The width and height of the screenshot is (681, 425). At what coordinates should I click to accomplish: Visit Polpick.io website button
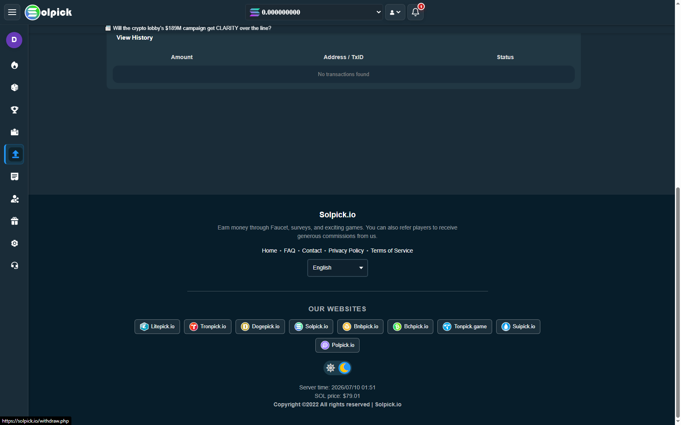click(x=337, y=345)
